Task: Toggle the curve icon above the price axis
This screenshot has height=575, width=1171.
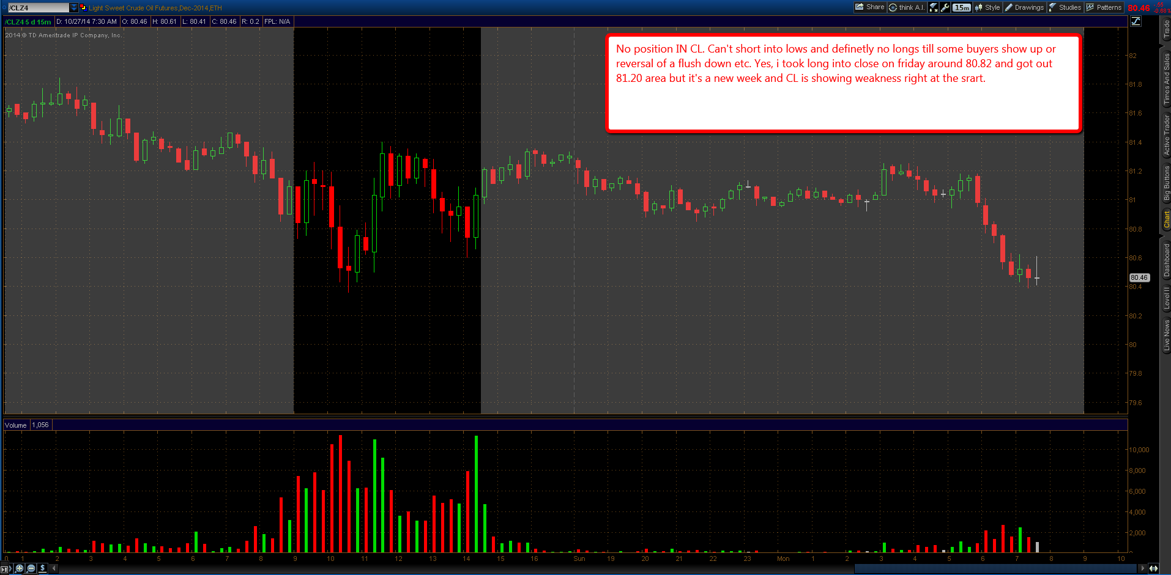Action: pyautogui.click(x=1136, y=21)
